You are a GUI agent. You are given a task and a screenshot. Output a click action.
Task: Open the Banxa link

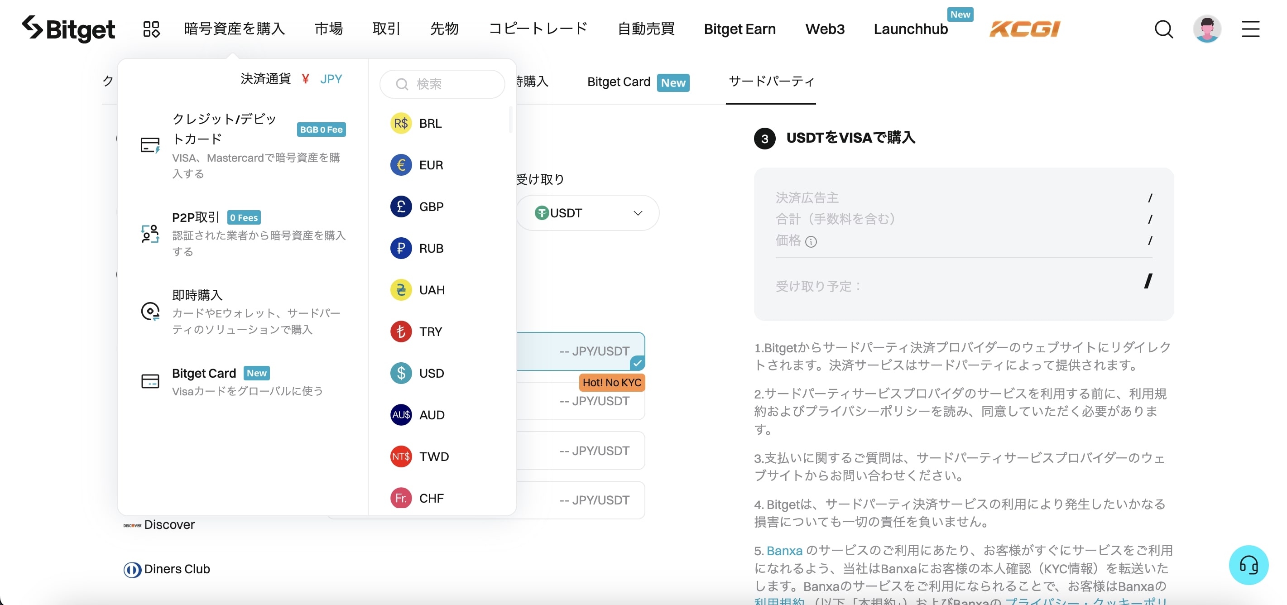pos(784,551)
